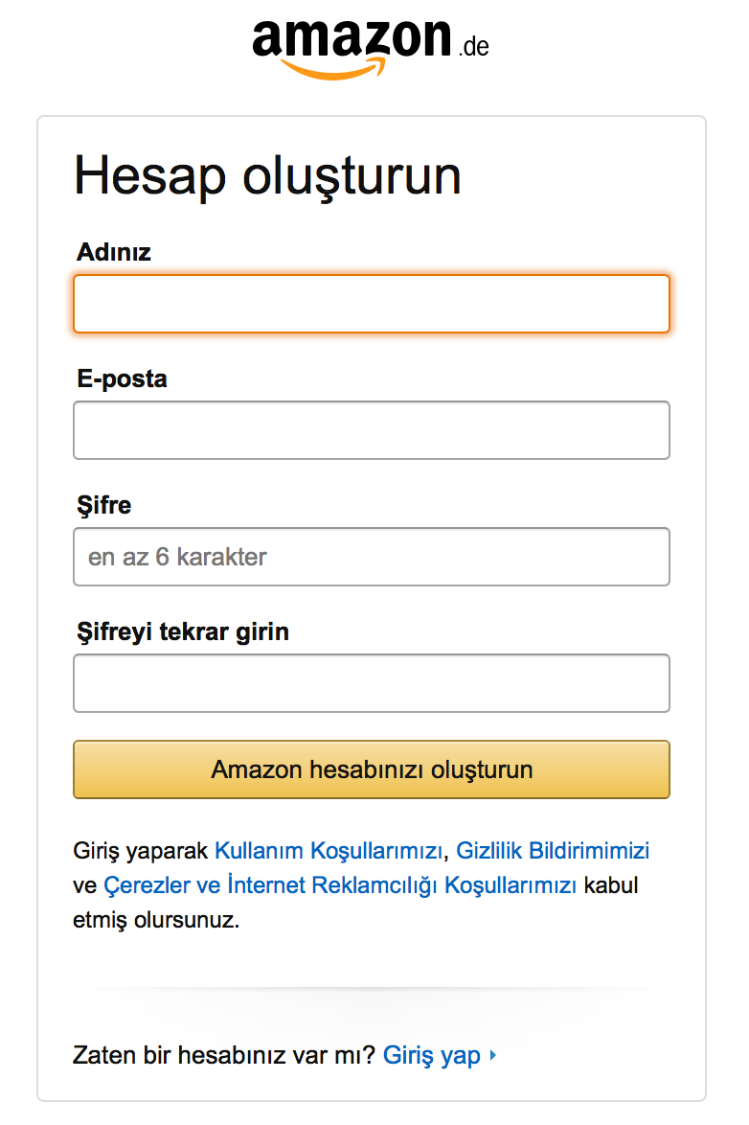The width and height of the screenshot is (749, 1125).
Task: Click the "Şifreyi tekrar girin" input field
Action: [x=371, y=683]
